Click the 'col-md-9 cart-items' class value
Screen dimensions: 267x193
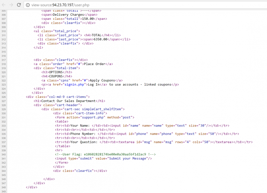point(67,97)
